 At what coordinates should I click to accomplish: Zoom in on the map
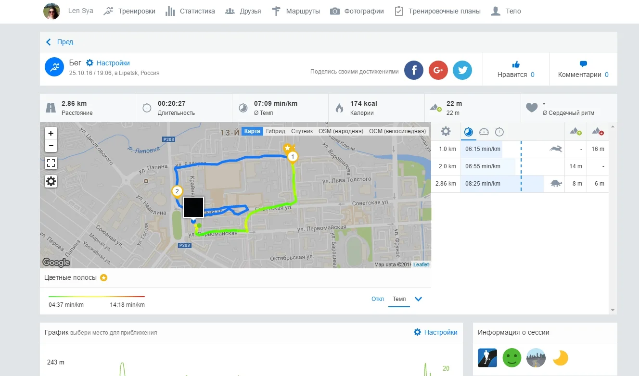(x=51, y=133)
